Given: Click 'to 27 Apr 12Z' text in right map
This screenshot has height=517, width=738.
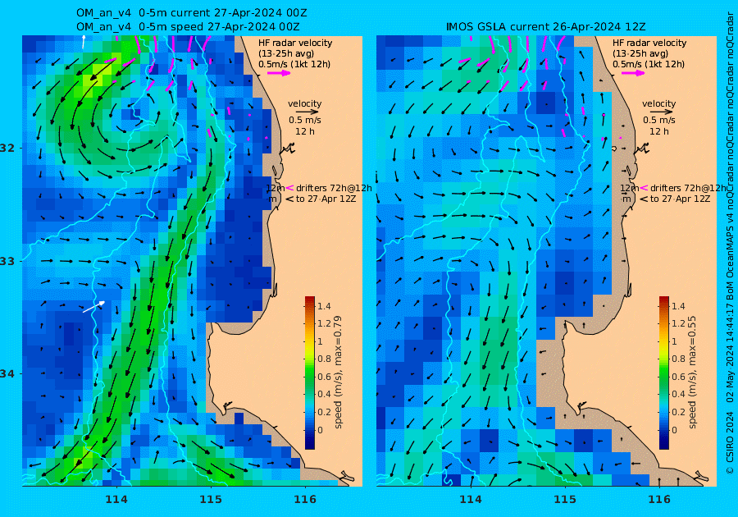Looking at the screenshot, I should pos(680,199).
